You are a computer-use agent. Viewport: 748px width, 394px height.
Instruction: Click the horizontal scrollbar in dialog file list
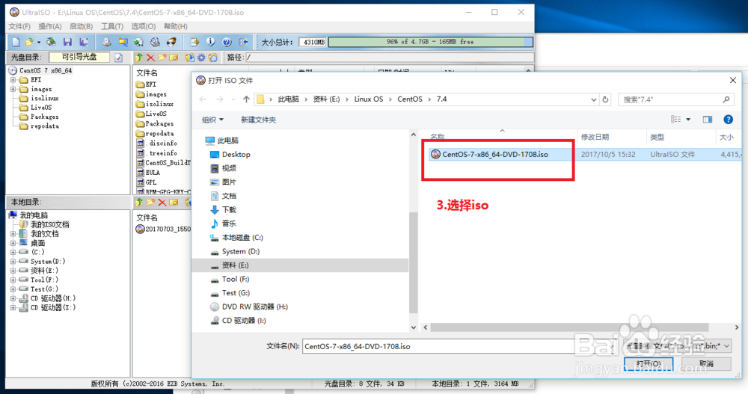pyautogui.click(x=569, y=327)
